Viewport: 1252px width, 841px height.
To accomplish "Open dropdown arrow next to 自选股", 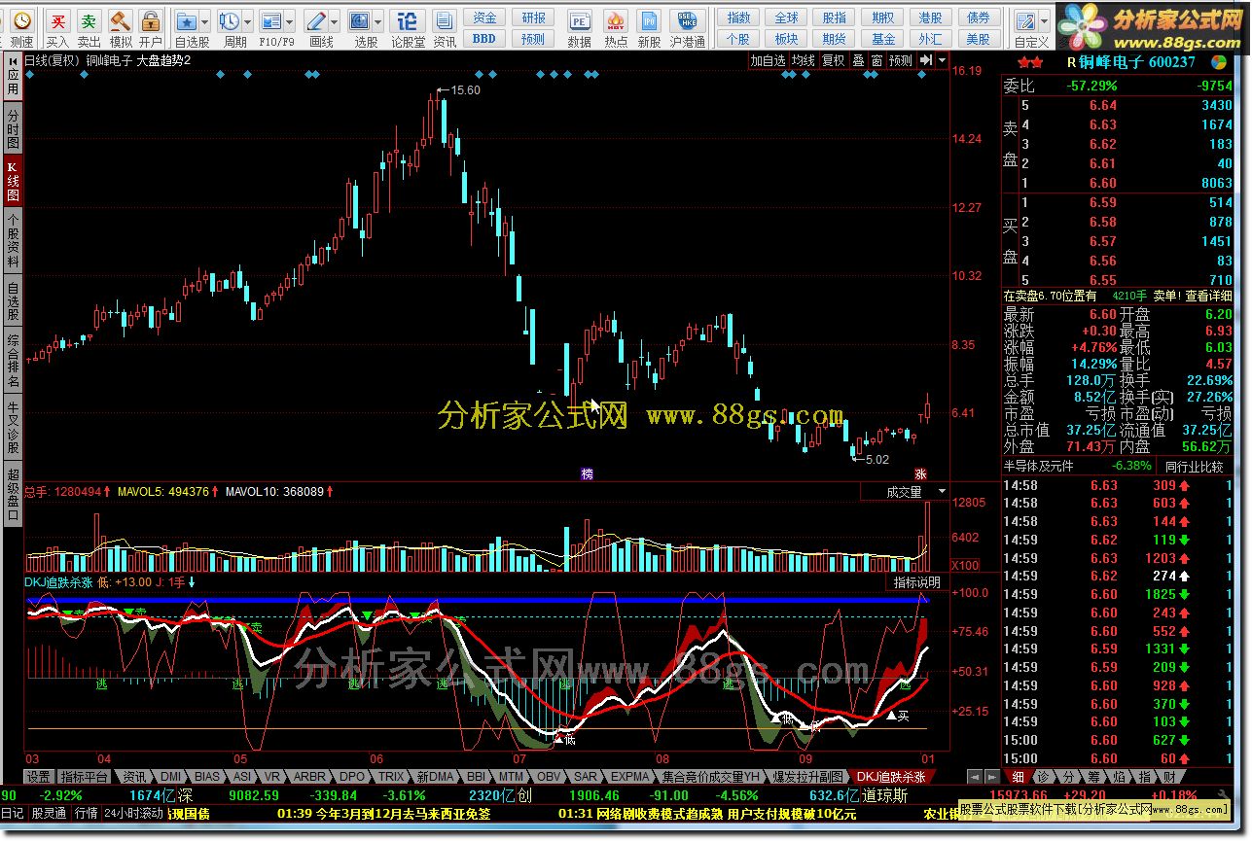I will [x=203, y=20].
